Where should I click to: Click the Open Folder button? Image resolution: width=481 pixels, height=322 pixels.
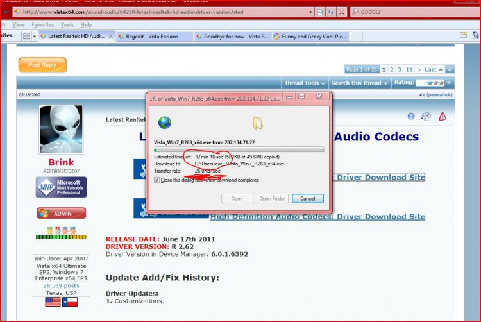pos(272,199)
